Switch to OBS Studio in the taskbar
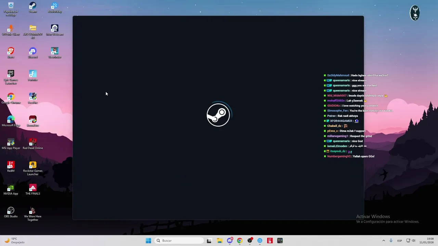The image size is (438, 246). point(250,241)
